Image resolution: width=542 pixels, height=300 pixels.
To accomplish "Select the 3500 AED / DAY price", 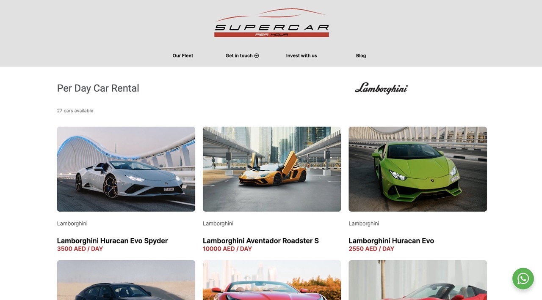I will (80, 249).
